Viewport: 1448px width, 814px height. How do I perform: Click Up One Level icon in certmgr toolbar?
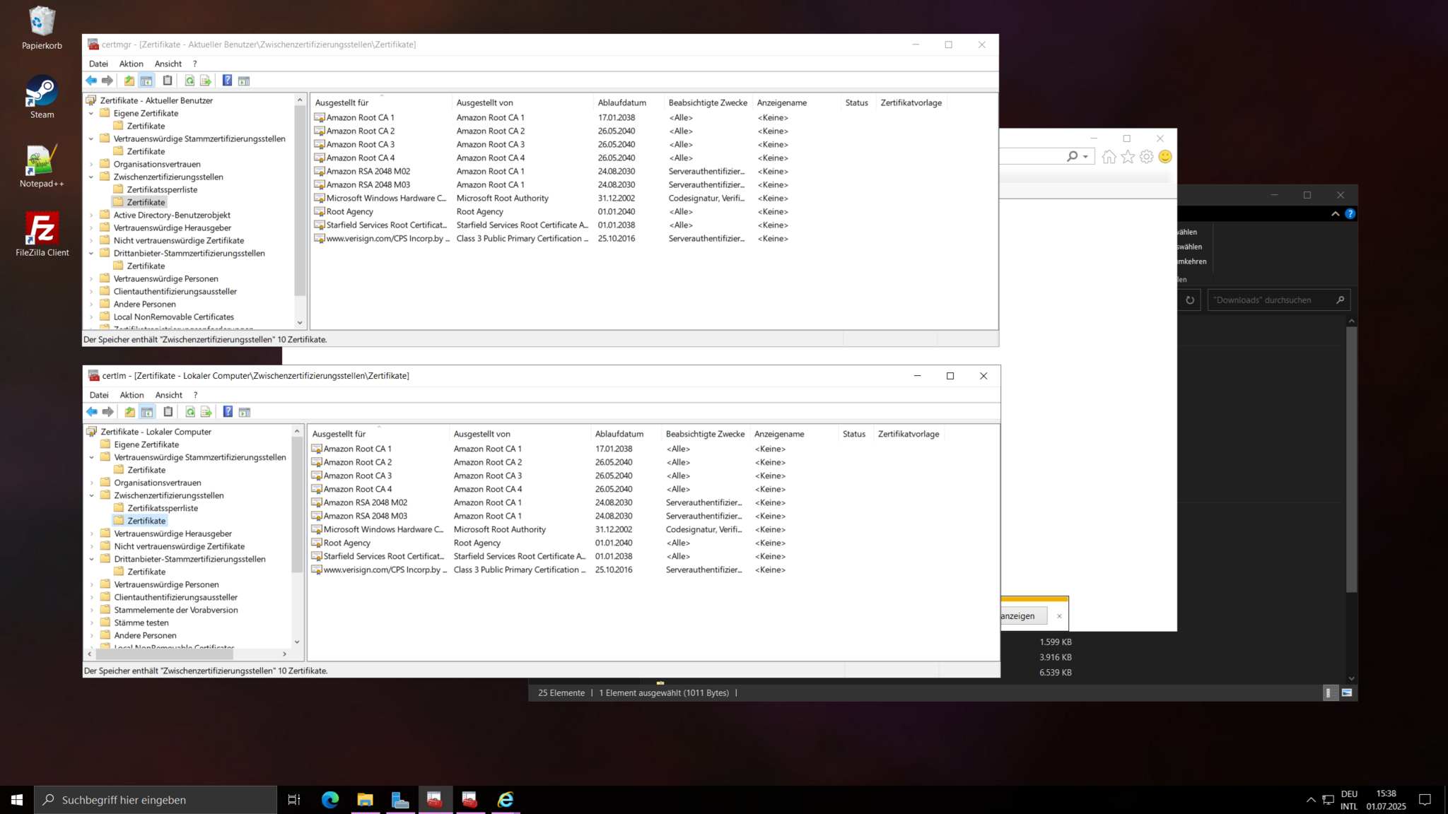click(x=129, y=81)
